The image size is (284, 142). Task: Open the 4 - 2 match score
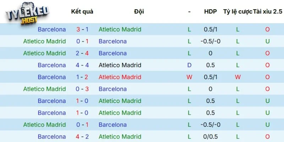(x=82, y=137)
